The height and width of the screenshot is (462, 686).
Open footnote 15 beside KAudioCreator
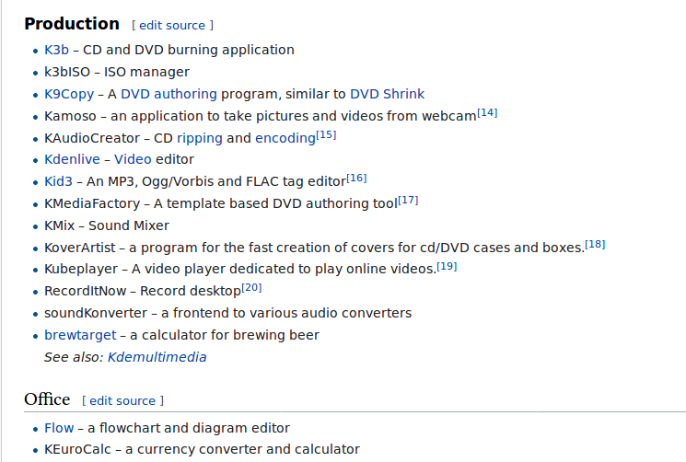(326, 134)
